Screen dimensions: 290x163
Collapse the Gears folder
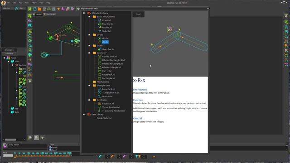click(89, 46)
